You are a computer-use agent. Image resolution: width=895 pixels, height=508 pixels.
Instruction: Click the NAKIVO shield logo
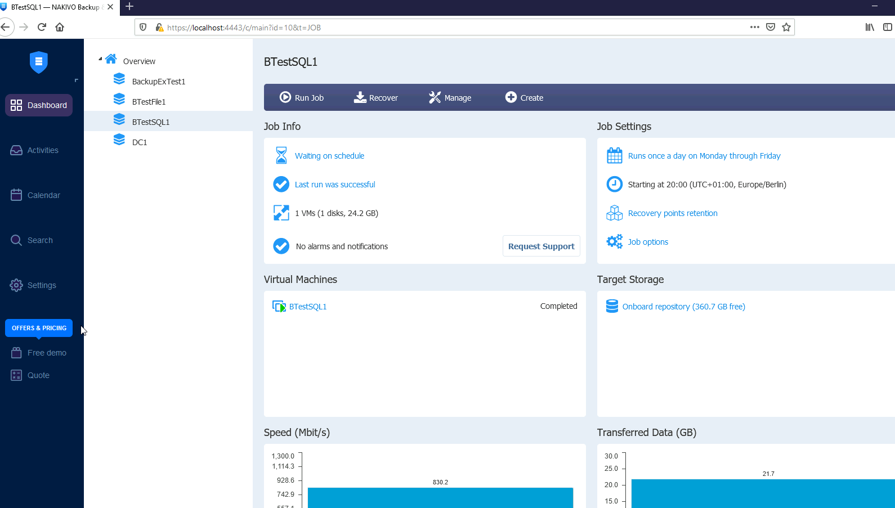tap(39, 62)
